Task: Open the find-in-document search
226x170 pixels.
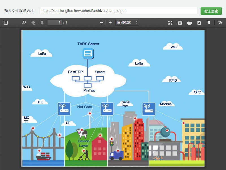Action: [x=24, y=23]
